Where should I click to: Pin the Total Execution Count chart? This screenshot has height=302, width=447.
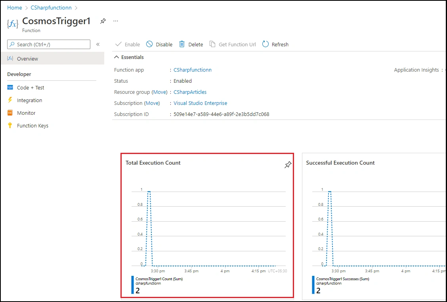coord(288,165)
